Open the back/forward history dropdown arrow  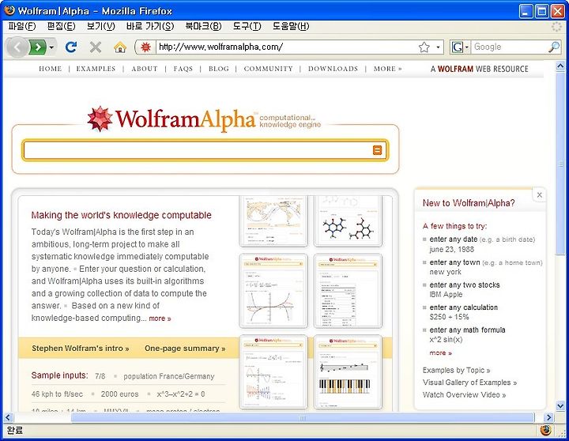(x=51, y=47)
